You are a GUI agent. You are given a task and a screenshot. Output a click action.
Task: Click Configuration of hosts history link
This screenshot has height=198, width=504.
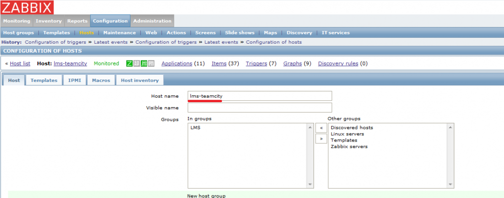(x=274, y=42)
